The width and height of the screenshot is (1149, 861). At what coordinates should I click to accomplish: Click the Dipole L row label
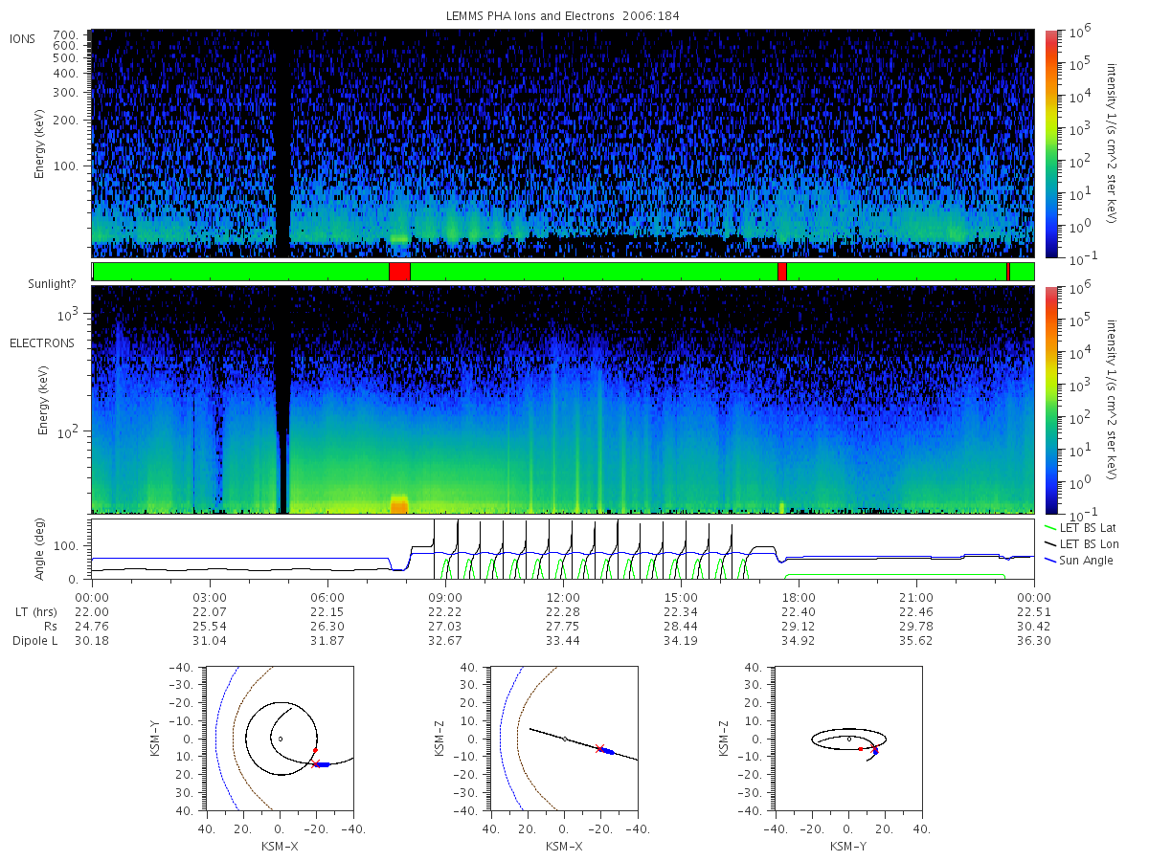coord(34,641)
